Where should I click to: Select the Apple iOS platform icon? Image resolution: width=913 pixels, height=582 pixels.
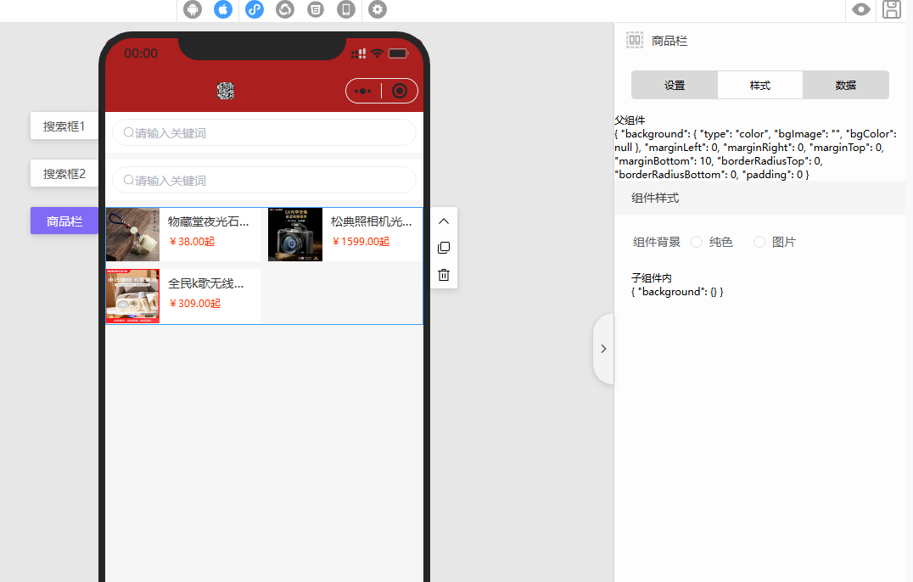click(223, 9)
